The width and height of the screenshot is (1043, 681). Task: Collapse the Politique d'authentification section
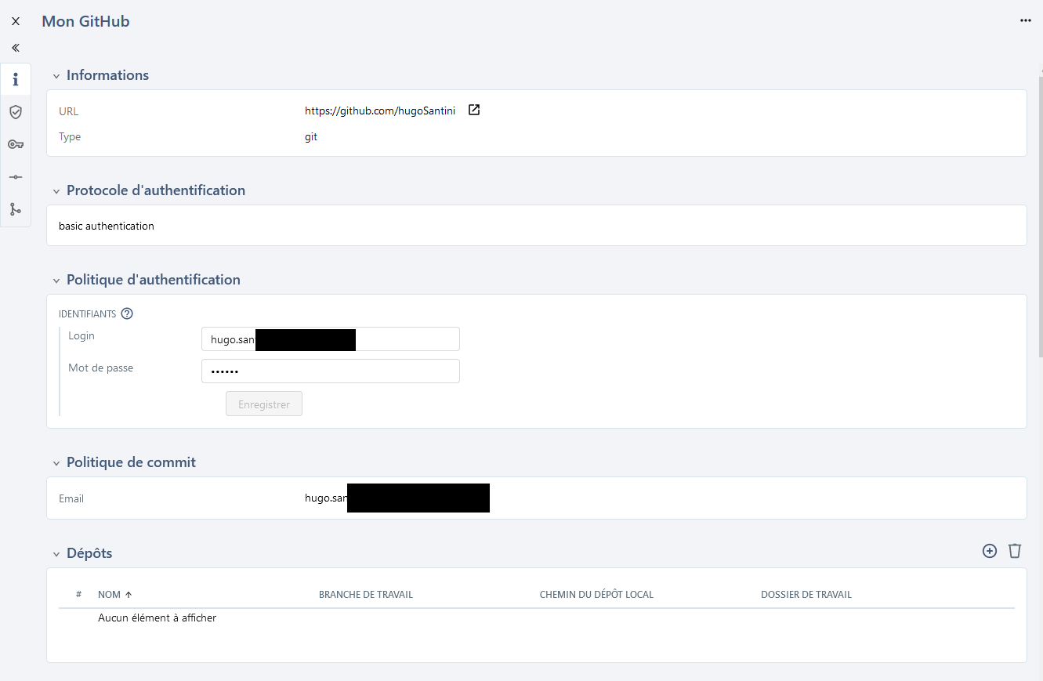point(56,281)
